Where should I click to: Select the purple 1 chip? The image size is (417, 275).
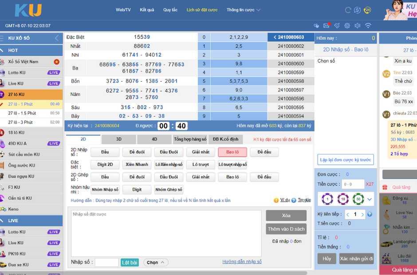click(x=327, y=199)
